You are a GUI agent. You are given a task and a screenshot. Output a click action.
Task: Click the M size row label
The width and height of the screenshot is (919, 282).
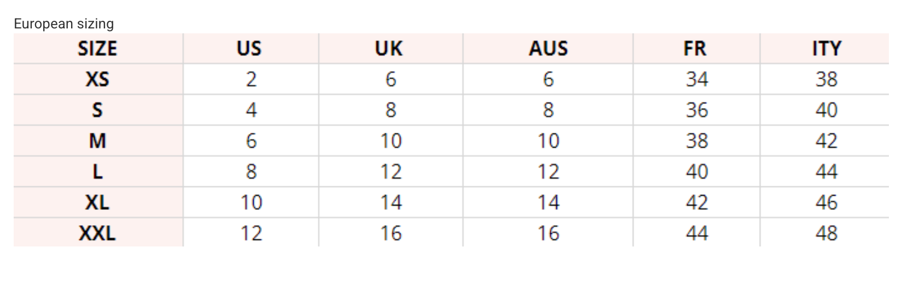(x=97, y=141)
